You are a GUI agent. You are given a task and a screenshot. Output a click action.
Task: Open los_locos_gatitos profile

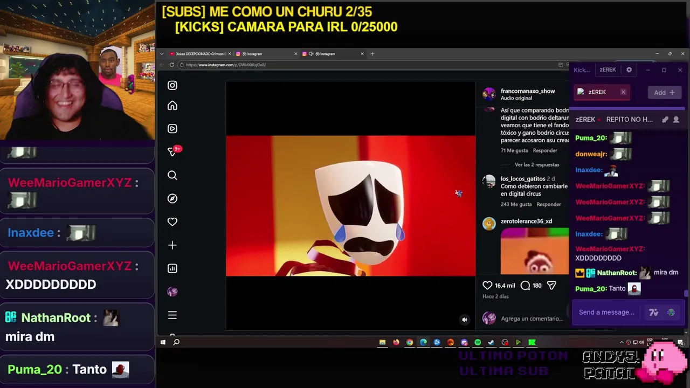(x=523, y=178)
